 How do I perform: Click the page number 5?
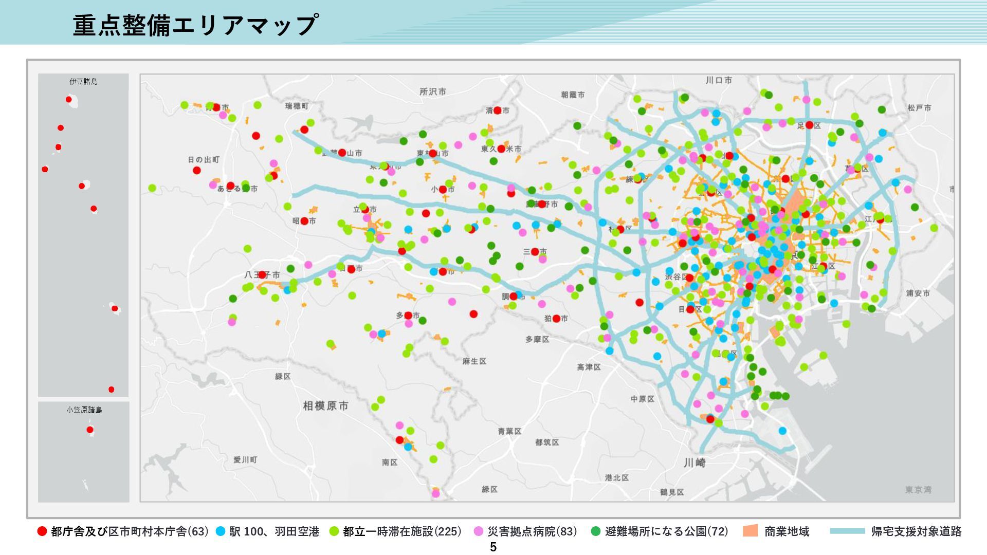[493, 547]
